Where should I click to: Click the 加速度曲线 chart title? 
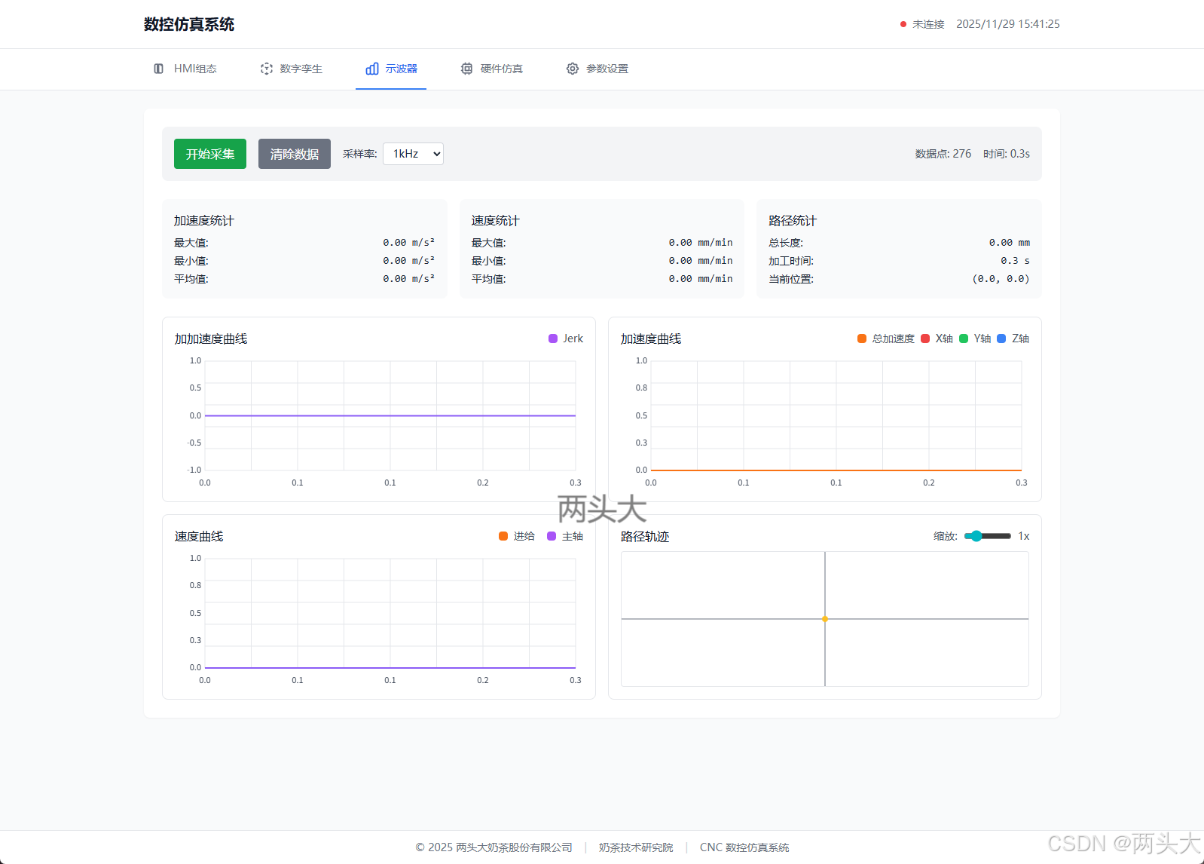click(651, 339)
